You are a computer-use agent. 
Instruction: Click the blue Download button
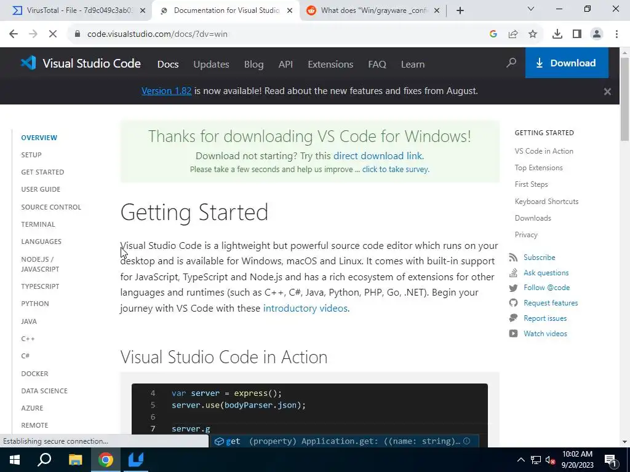click(567, 63)
